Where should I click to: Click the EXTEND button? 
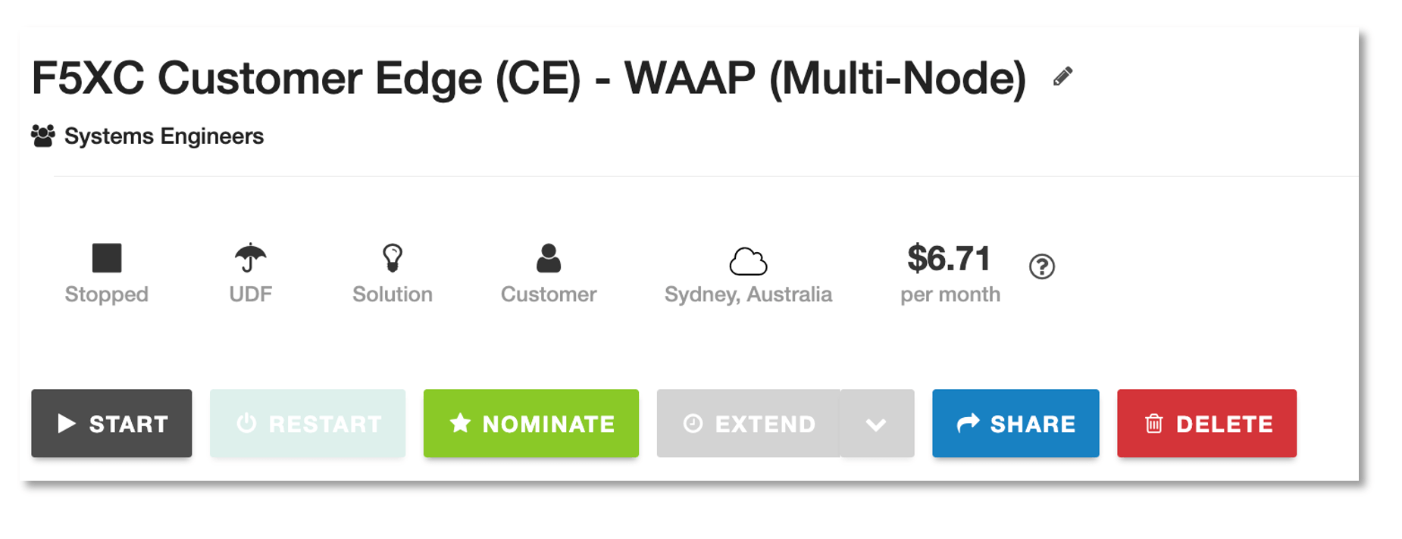749,423
